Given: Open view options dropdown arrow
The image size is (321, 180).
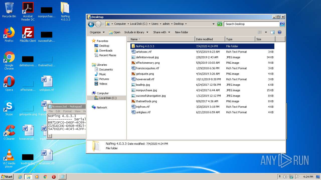Looking at the screenshot, I should point(266,32).
